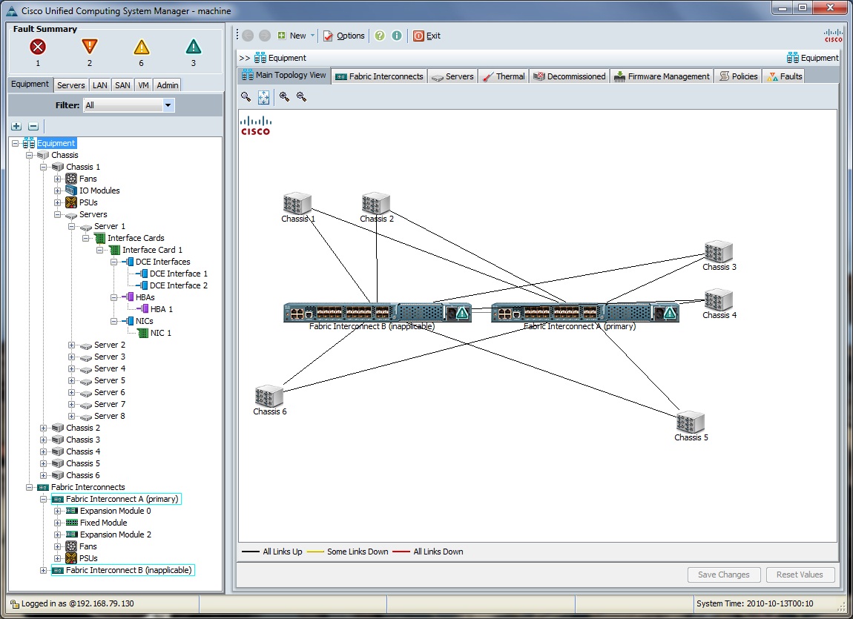Click the expand all tree button
This screenshot has width=853, height=619.
(16, 127)
